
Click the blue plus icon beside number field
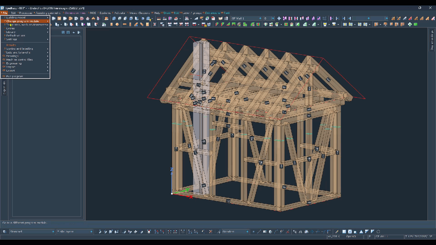(279, 18)
